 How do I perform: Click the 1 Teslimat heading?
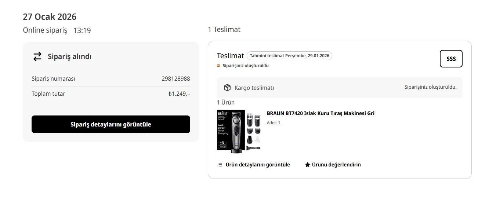coord(224,29)
